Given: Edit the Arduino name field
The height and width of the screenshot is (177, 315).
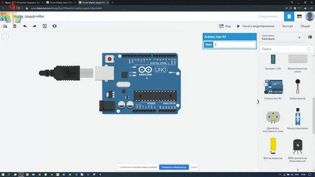Looking at the screenshot, I should point(235,45).
